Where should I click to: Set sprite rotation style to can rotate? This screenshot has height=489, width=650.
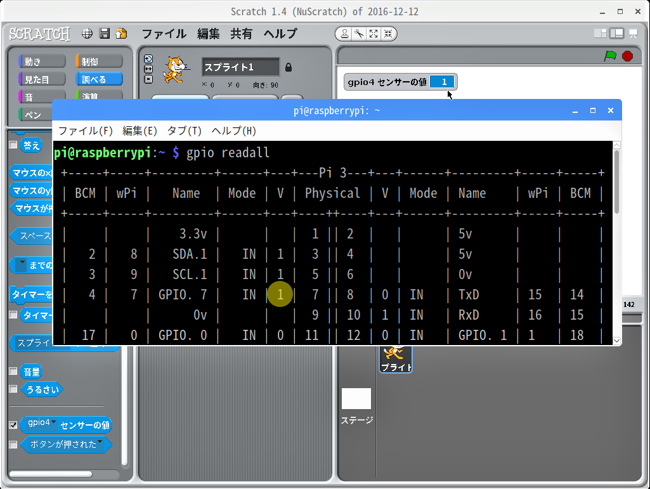click(148, 59)
